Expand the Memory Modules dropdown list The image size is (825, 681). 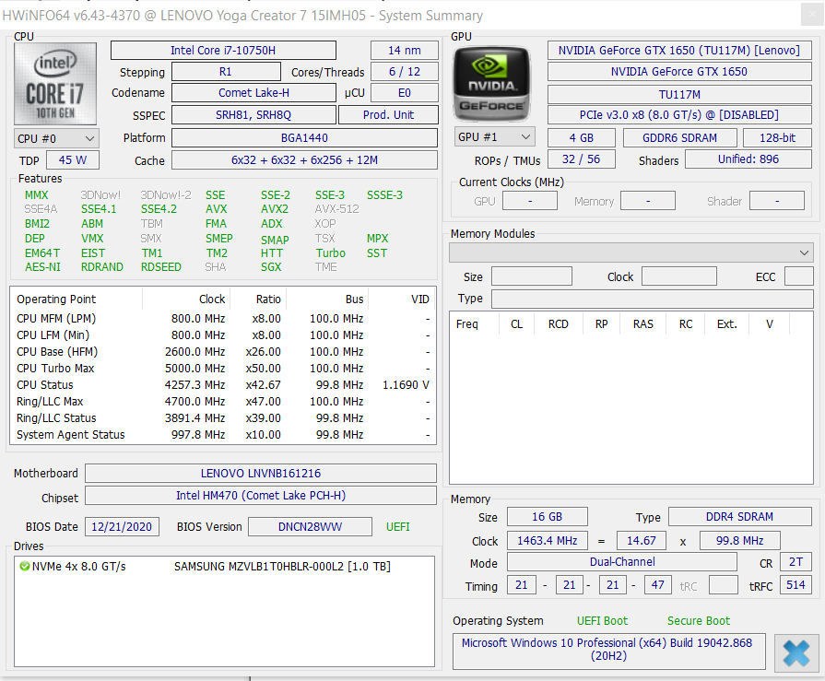point(631,252)
